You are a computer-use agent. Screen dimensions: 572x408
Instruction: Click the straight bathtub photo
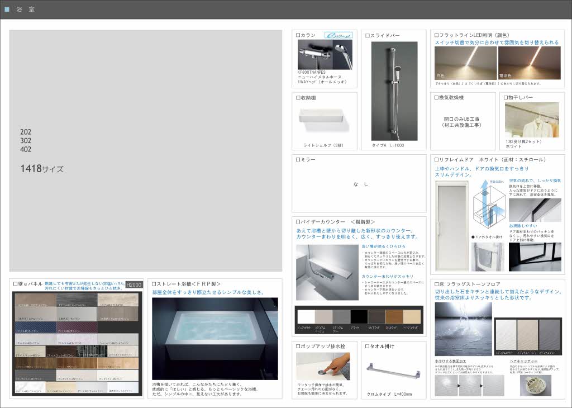coord(214,338)
